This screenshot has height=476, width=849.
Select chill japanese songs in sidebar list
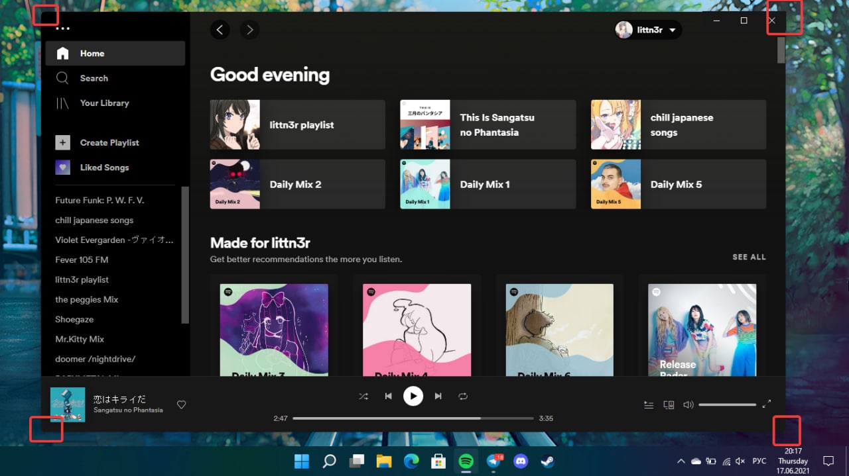94,220
